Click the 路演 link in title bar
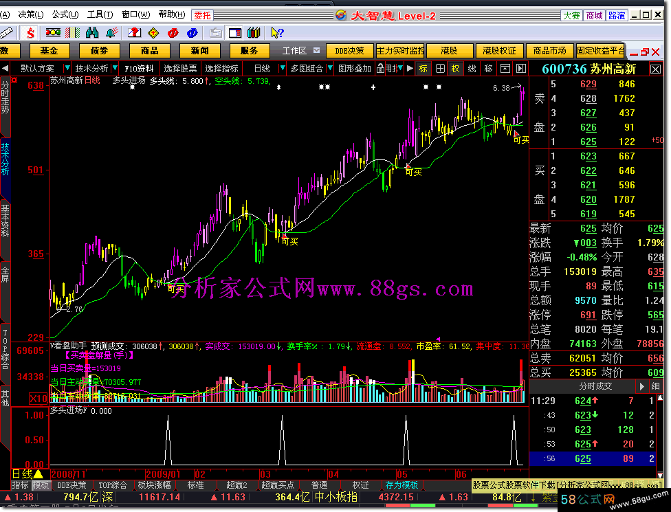Screen dimensions: 671x512 (x=617, y=15)
